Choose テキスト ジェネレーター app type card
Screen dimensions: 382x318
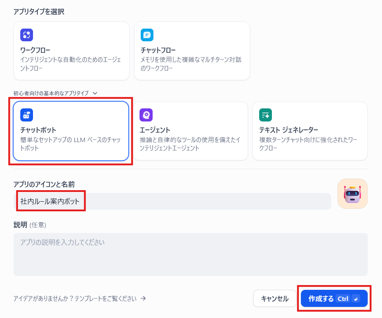pos(310,131)
